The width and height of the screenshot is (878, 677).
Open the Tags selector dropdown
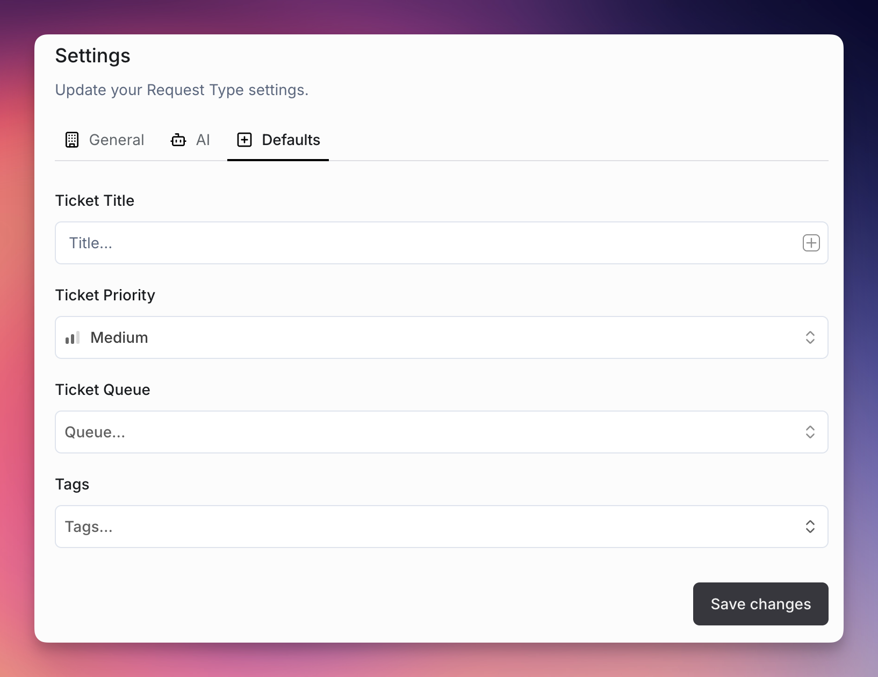[441, 527]
